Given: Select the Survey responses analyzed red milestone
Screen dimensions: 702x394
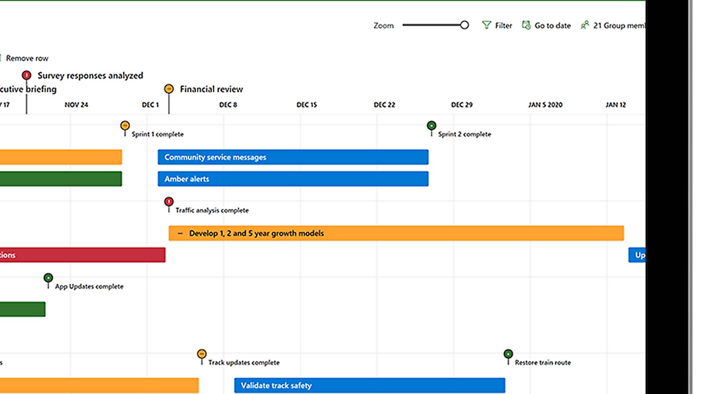Looking at the screenshot, I should point(26,75).
